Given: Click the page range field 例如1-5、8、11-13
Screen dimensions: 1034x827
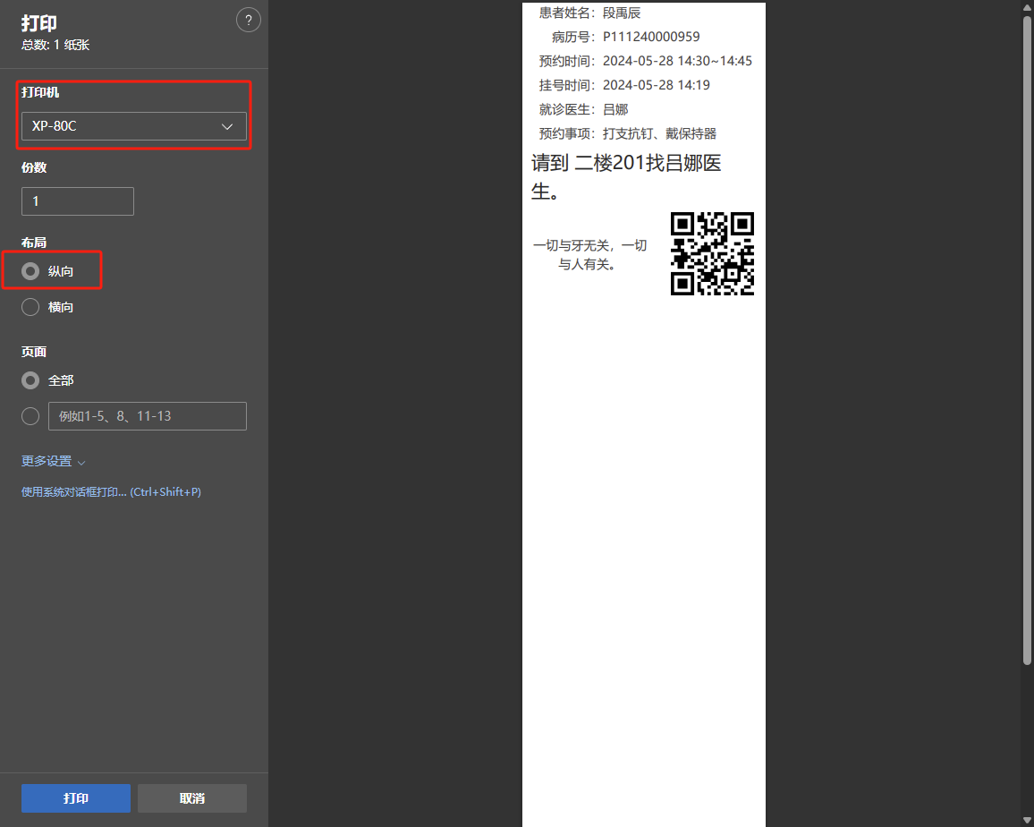Looking at the screenshot, I should pos(148,416).
